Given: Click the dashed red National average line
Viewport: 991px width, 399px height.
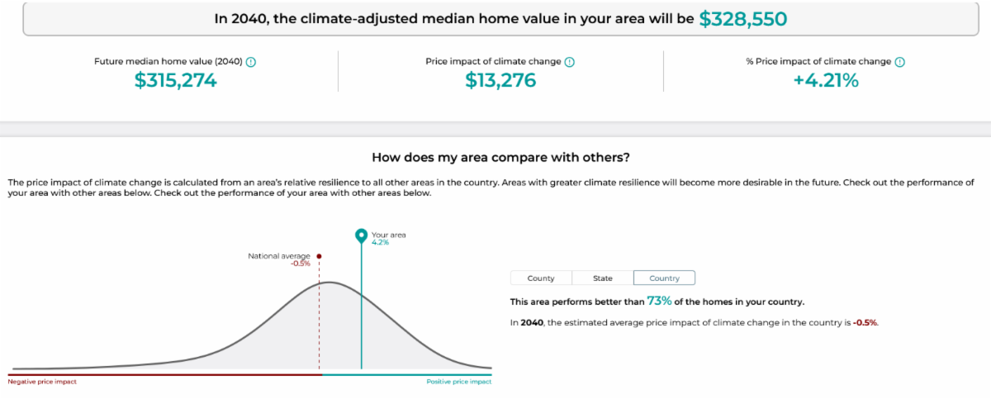Looking at the screenshot, I should (319, 330).
